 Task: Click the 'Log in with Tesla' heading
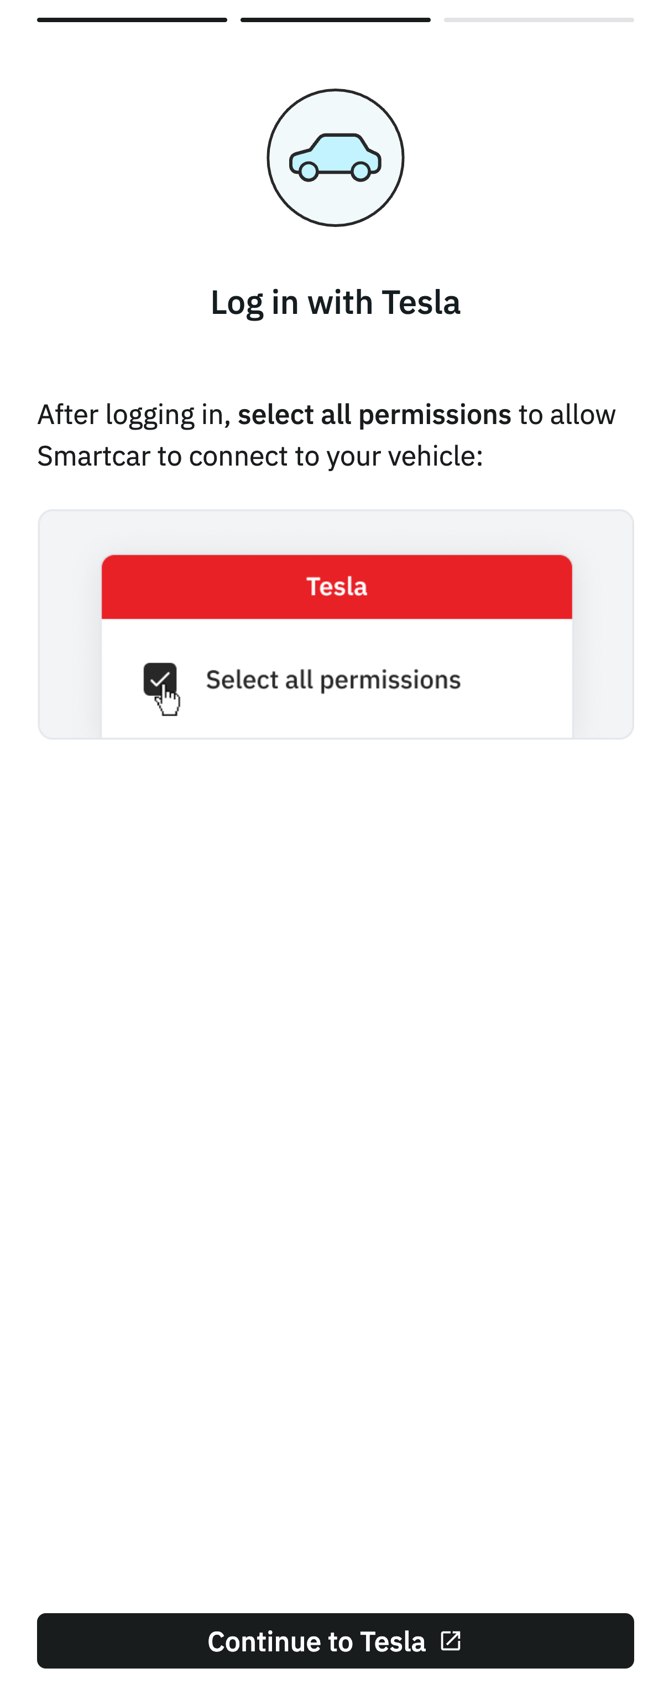pyautogui.click(x=336, y=302)
